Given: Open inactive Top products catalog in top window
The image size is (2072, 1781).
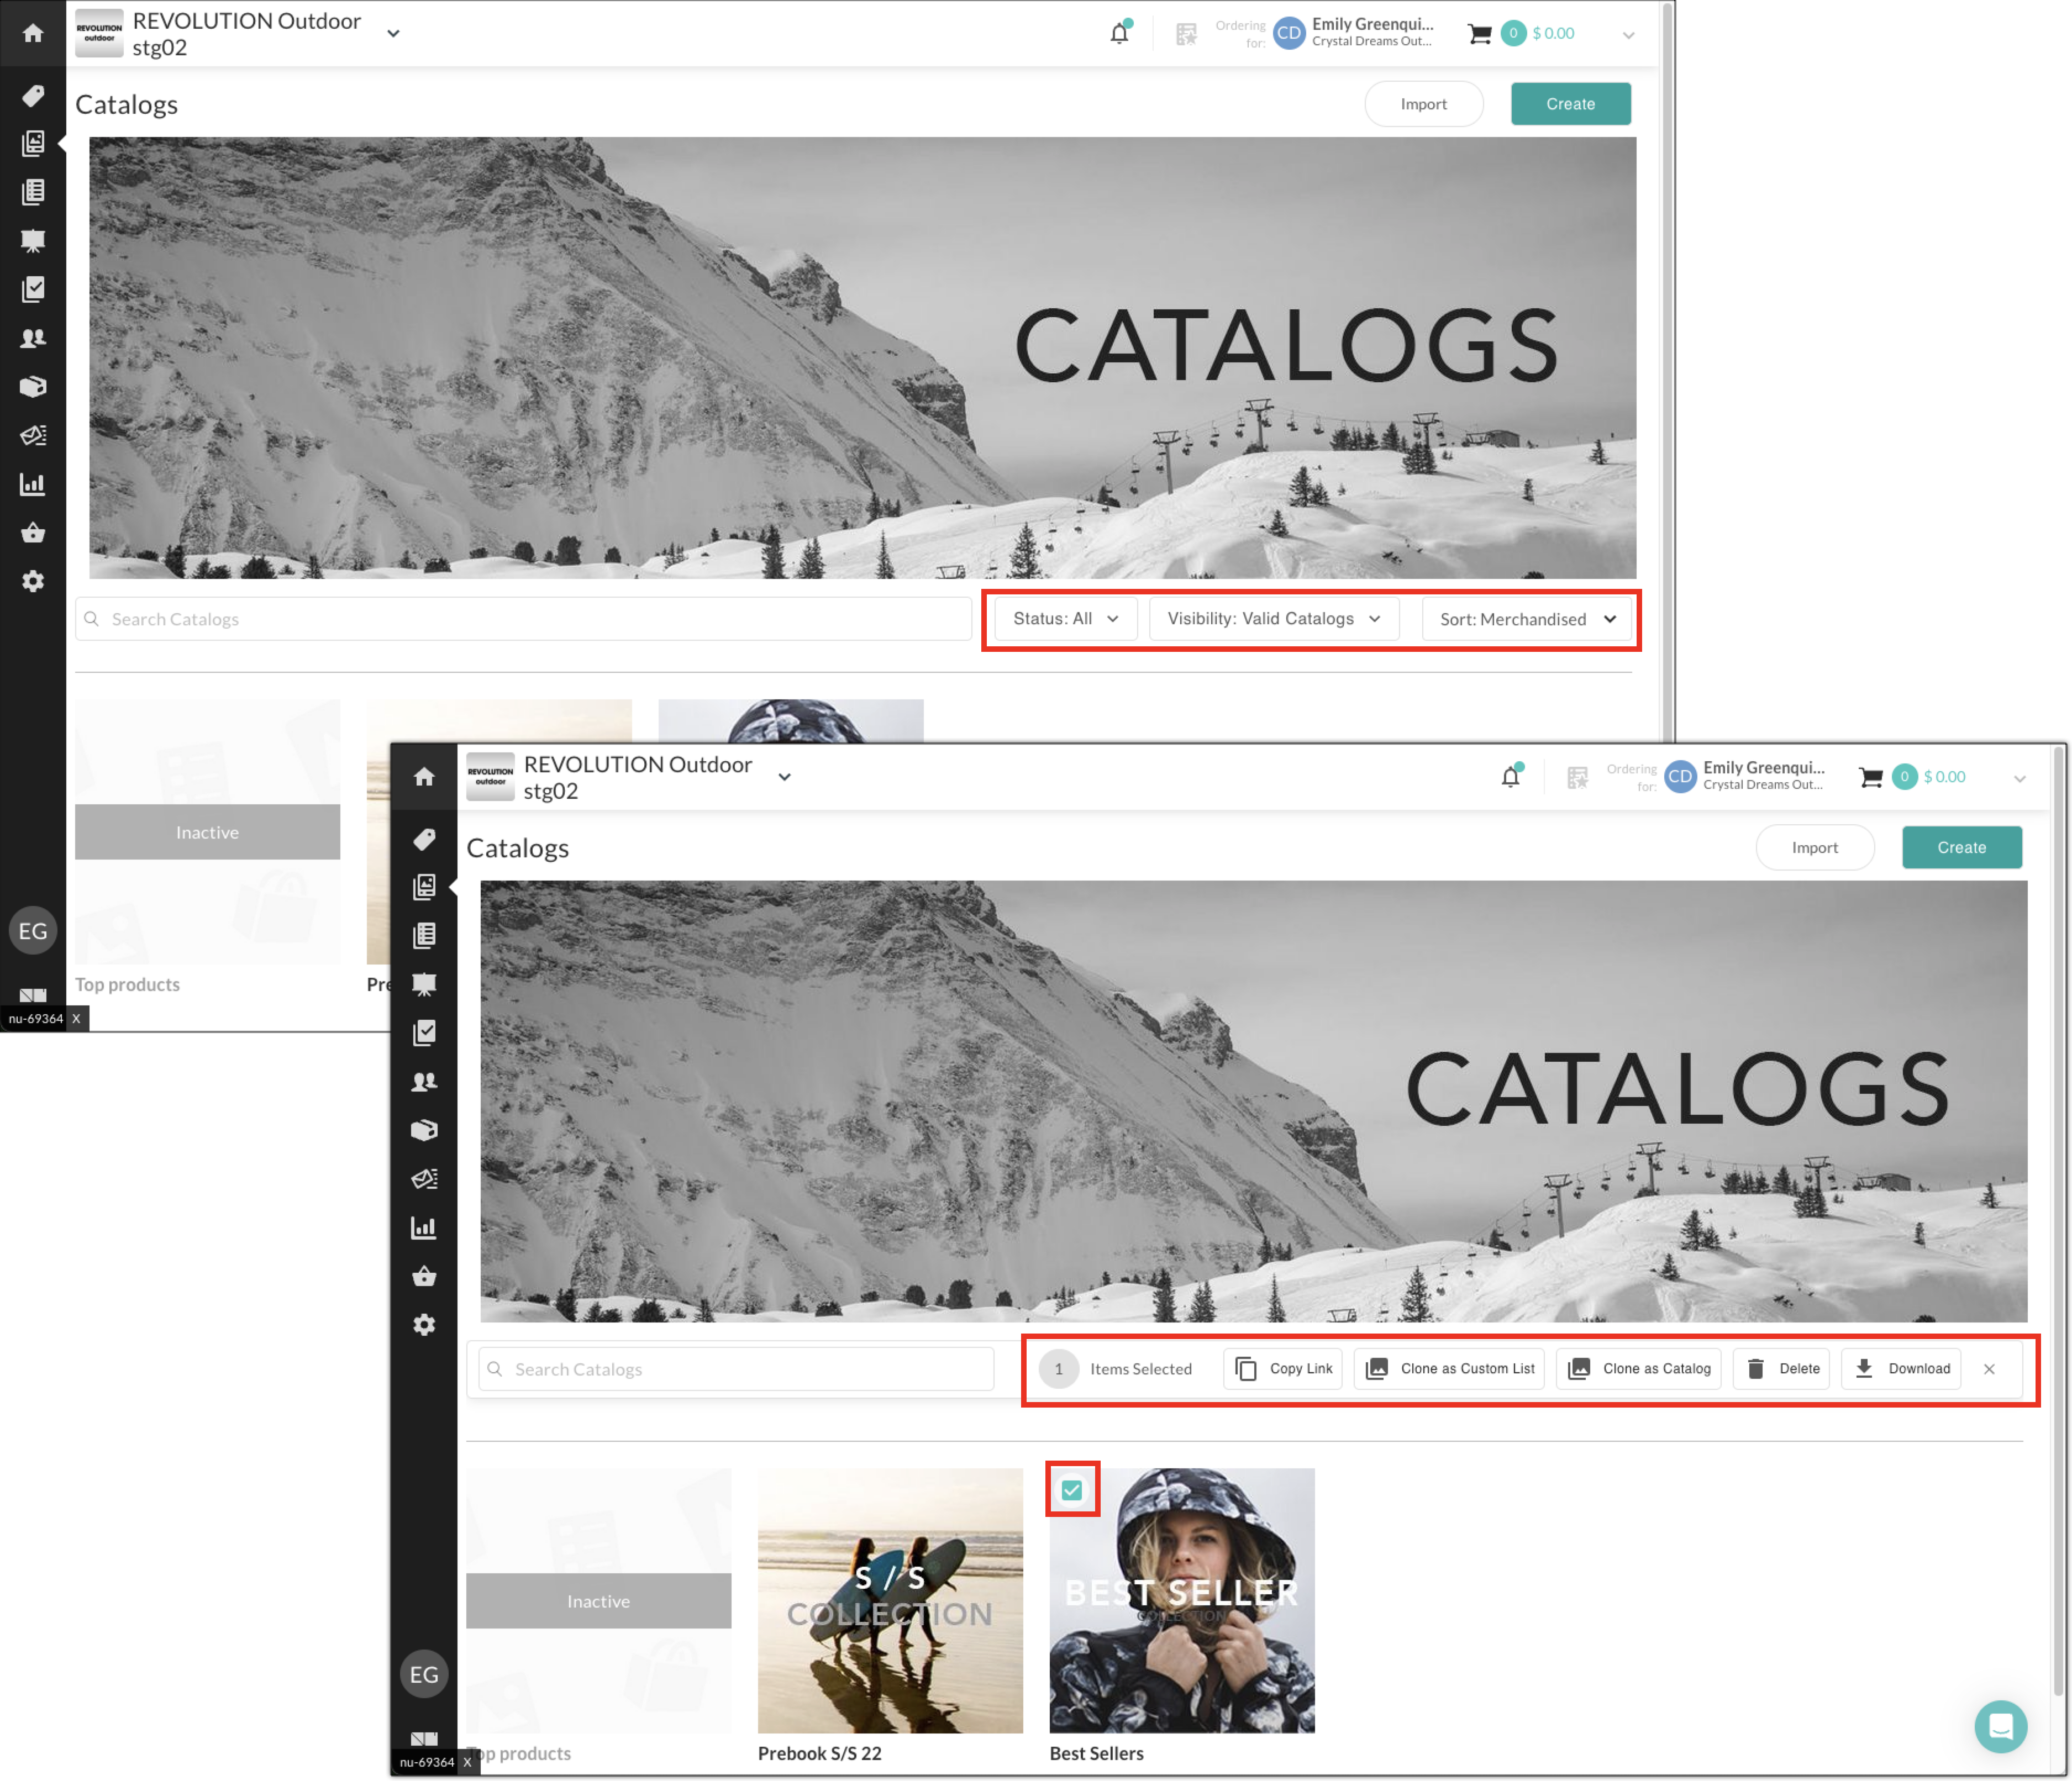Looking at the screenshot, I should point(207,832).
